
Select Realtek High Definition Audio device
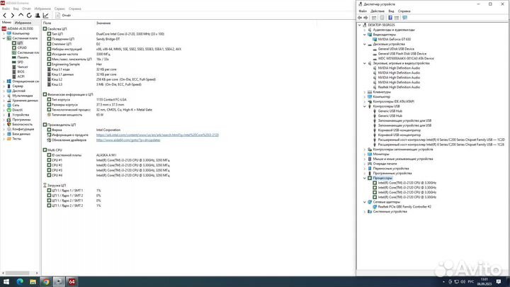[399, 87]
